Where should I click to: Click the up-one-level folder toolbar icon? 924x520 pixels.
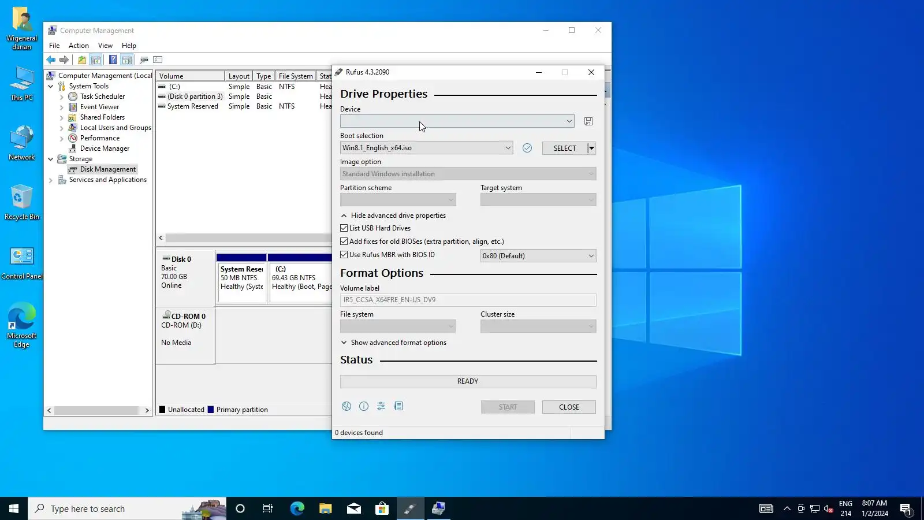click(x=82, y=60)
